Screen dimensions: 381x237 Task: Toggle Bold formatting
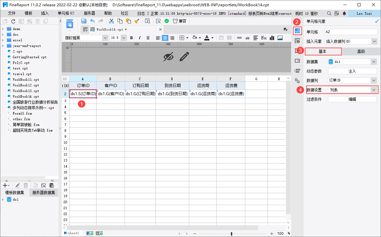coord(131,38)
